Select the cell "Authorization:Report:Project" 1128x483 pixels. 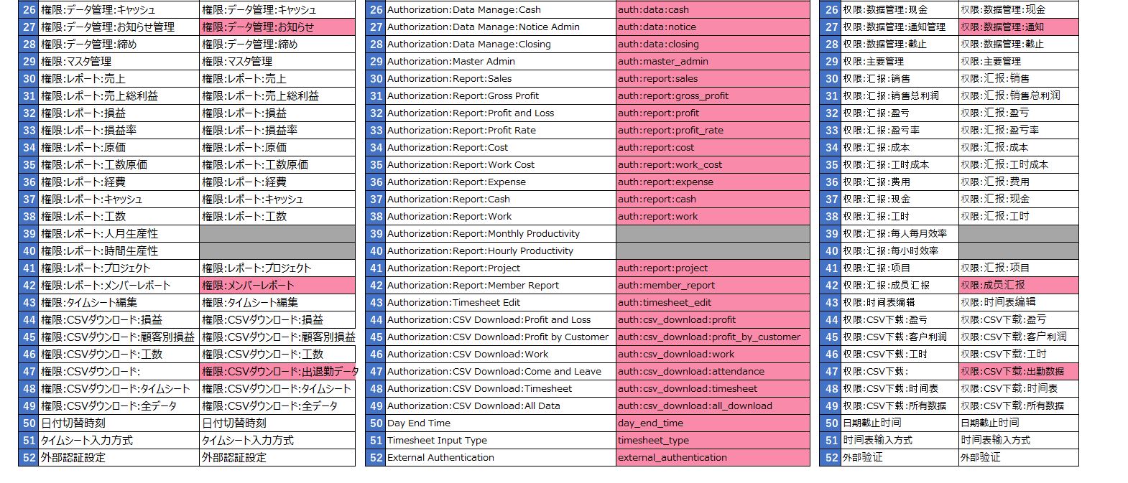coord(500,268)
